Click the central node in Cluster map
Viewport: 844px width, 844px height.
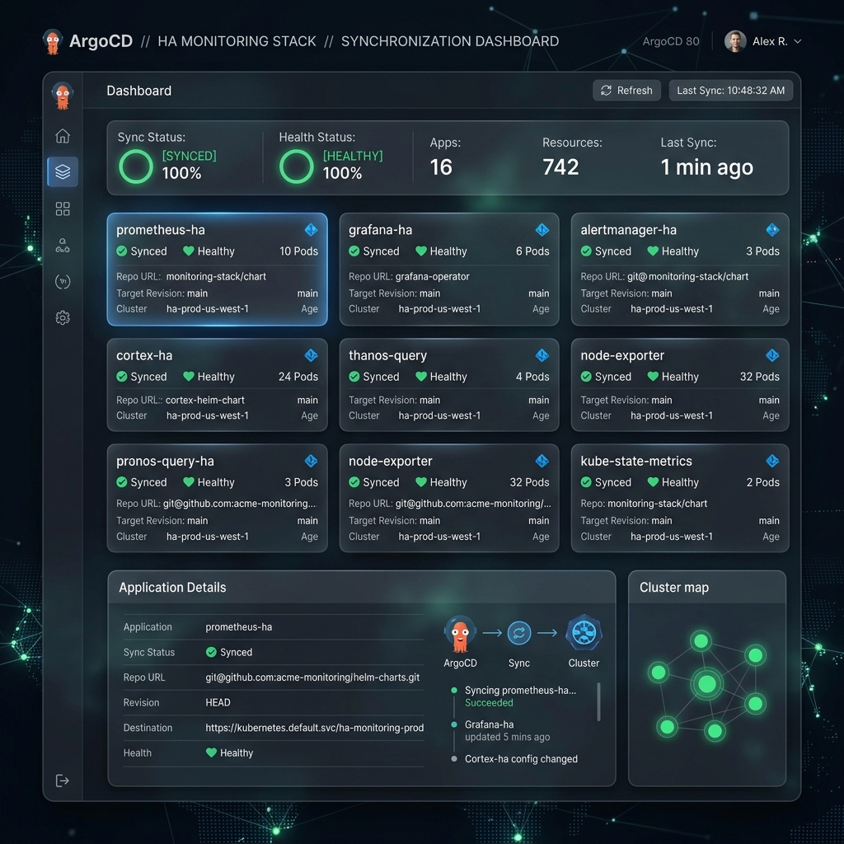pyautogui.click(x=706, y=684)
